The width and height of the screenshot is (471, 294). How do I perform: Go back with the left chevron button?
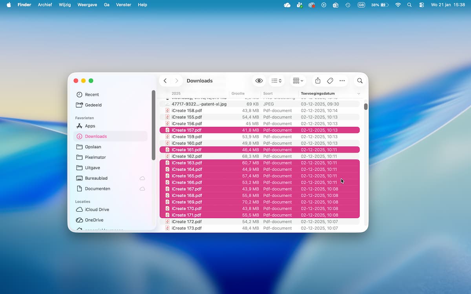point(165,81)
